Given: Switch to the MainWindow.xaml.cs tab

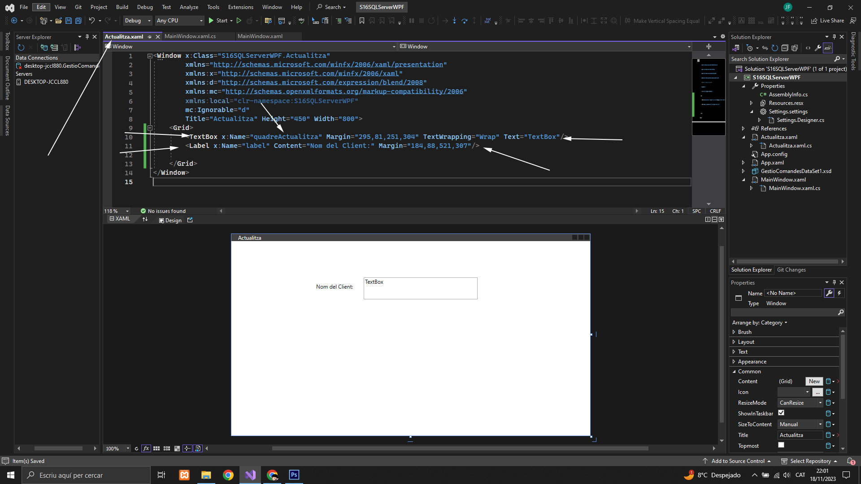Looking at the screenshot, I should [190, 36].
